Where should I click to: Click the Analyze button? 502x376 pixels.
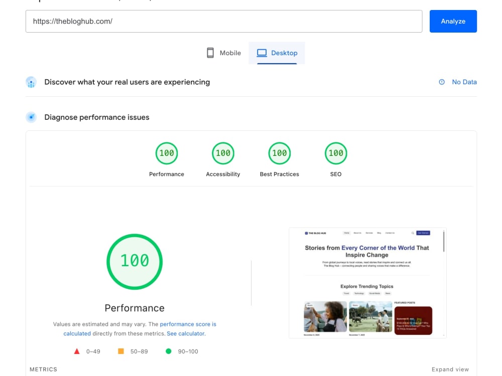click(453, 21)
